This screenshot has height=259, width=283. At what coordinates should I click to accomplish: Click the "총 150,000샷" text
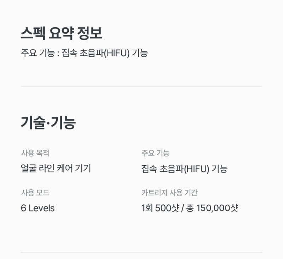pyautogui.click(x=213, y=208)
